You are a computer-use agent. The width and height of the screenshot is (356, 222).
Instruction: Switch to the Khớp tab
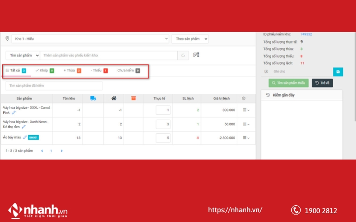point(44,71)
